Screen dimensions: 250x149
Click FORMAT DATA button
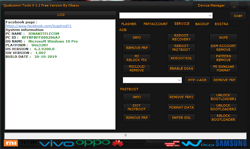pyautogui.click(x=181, y=107)
